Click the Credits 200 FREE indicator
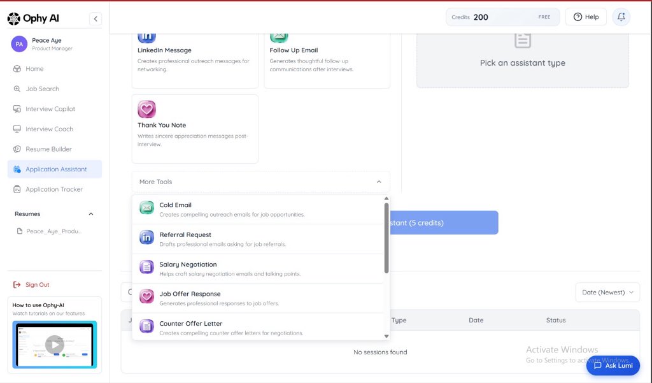652x383 pixels. pyautogui.click(x=503, y=17)
